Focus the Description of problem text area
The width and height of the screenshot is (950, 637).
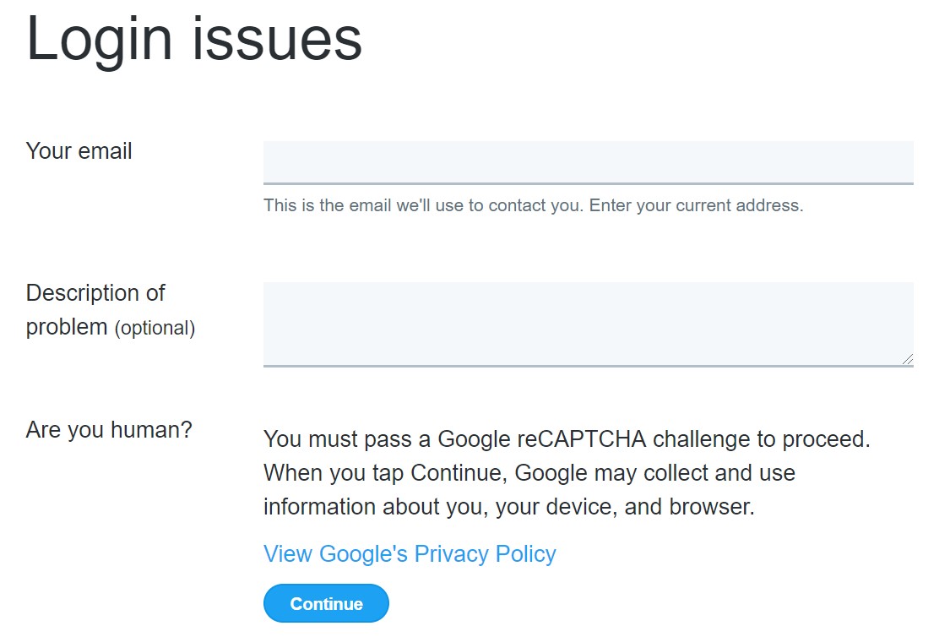(589, 324)
